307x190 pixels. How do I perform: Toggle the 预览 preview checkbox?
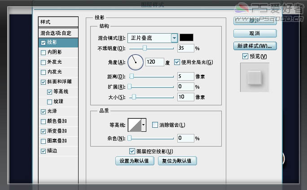pyautogui.click(x=245, y=56)
